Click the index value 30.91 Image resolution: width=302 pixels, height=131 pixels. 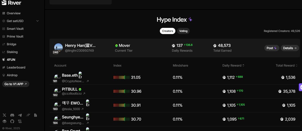[x=136, y=105]
